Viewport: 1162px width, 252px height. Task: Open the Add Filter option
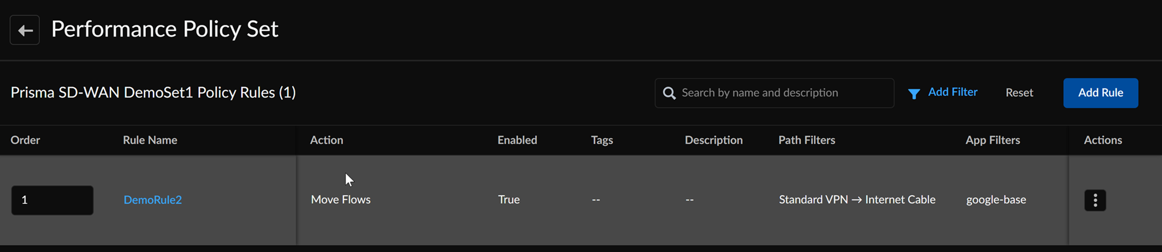click(952, 92)
